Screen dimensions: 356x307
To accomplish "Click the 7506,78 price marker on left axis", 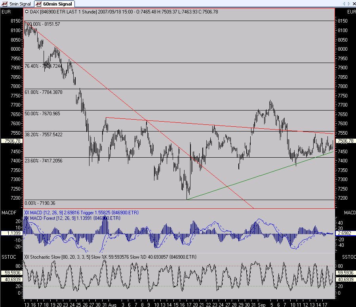I will 12,141.
